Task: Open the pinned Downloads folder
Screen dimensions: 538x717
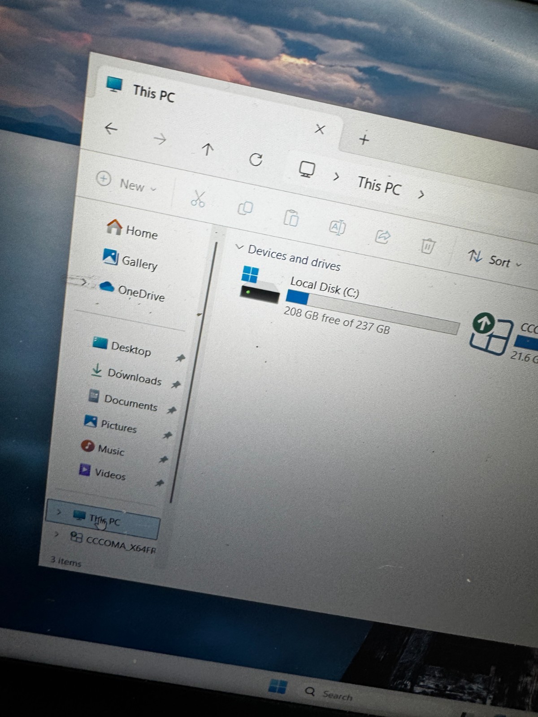Action: click(126, 374)
